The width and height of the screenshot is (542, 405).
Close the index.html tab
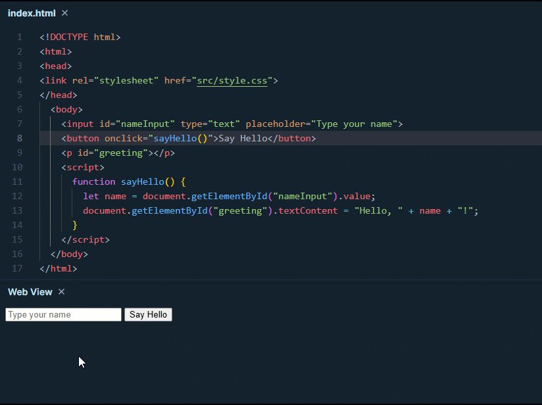(x=64, y=13)
